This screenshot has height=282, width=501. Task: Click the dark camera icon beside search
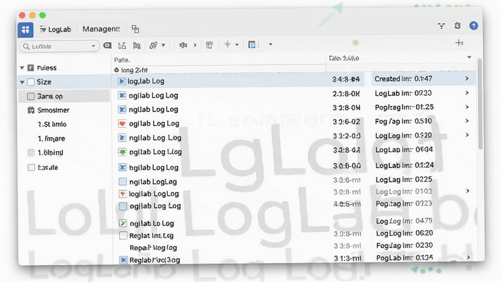tap(107, 45)
